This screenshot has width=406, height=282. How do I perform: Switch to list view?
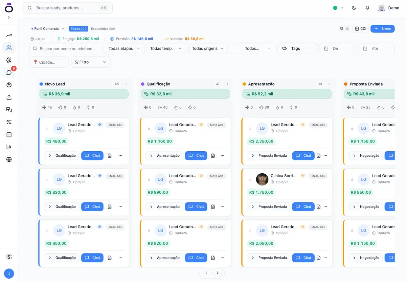tap(347, 29)
